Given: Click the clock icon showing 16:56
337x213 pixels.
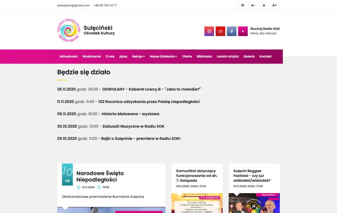Looking at the screenshot, I should click(x=99, y=187).
